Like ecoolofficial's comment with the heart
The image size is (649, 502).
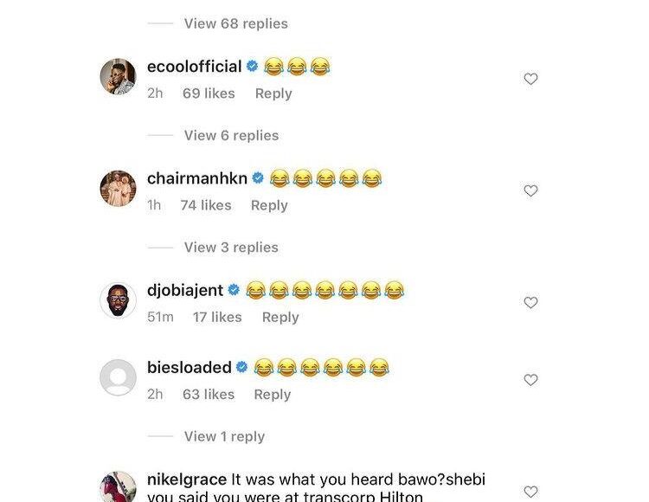pyautogui.click(x=531, y=79)
